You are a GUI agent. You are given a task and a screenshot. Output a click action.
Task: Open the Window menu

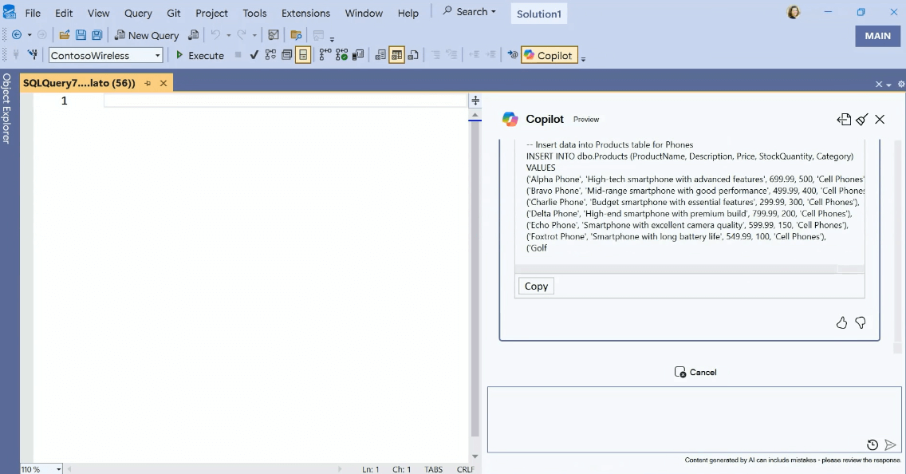[364, 13]
